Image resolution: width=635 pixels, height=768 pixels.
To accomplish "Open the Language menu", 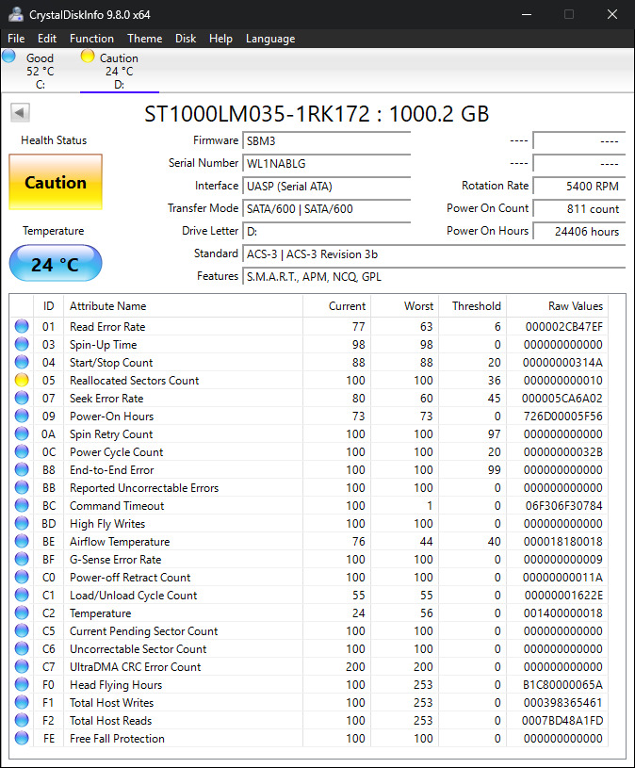I will tap(270, 39).
